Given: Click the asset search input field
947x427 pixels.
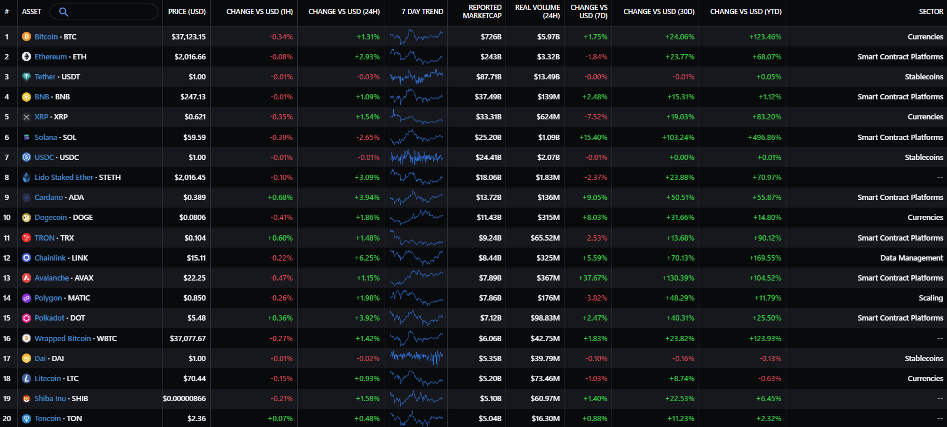Looking at the screenshot, I should [x=112, y=12].
